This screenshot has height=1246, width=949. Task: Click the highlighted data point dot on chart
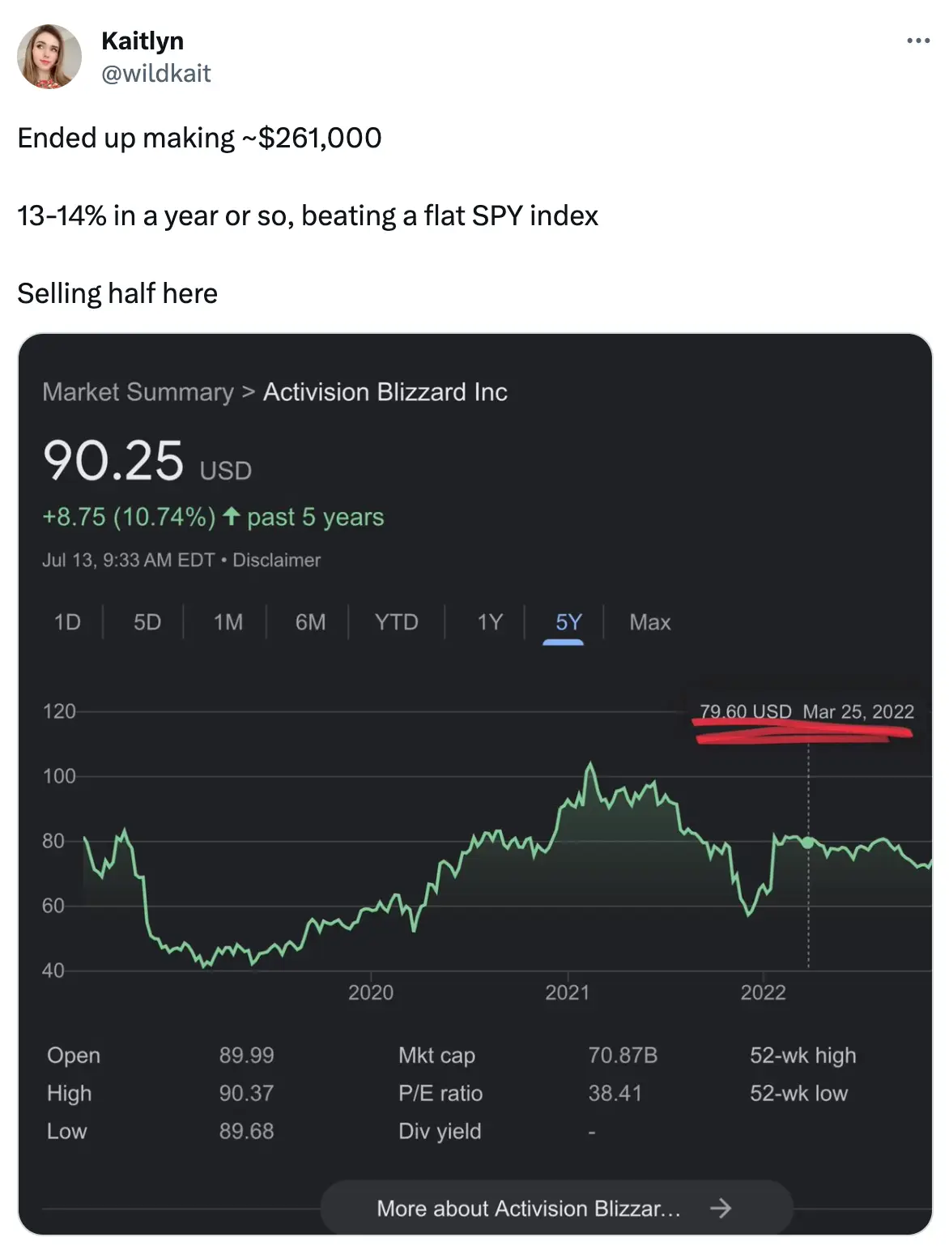click(x=807, y=843)
